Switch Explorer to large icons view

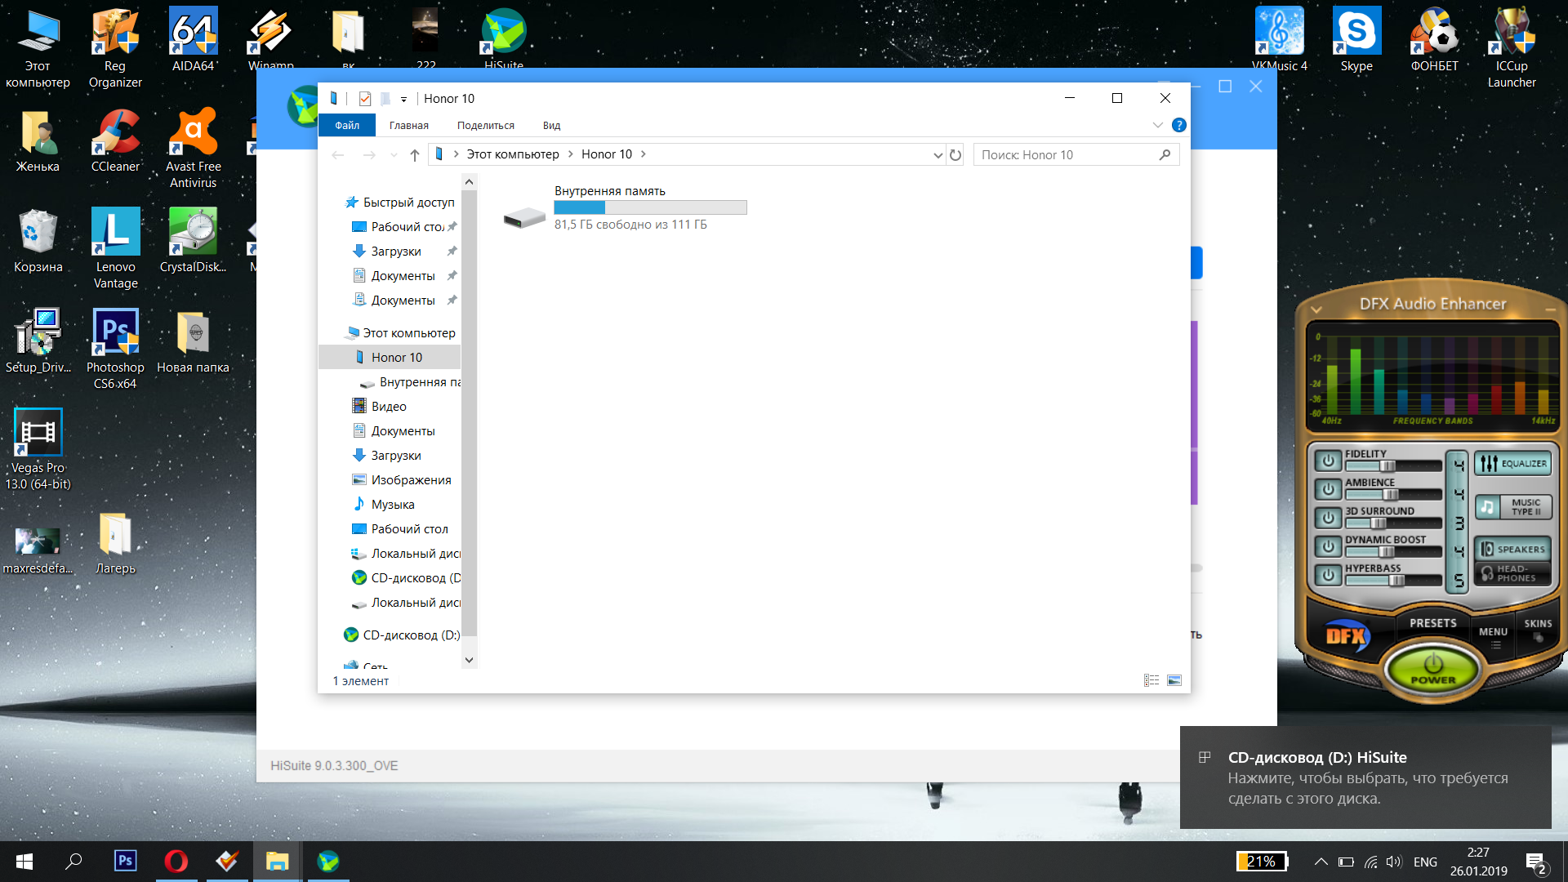click(x=1174, y=680)
